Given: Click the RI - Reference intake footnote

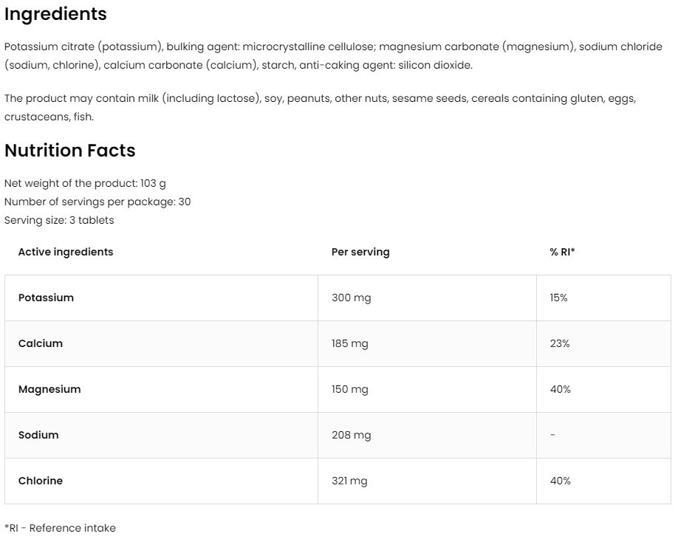Looking at the screenshot, I should [x=60, y=528].
